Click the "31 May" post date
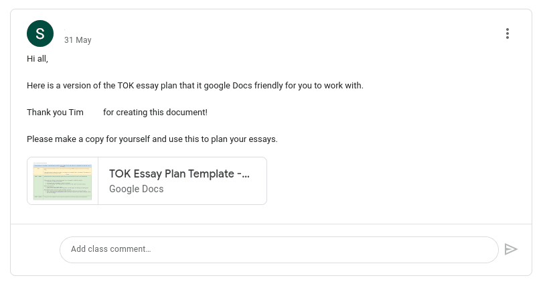This screenshot has width=541, height=284. coord(78,40)
